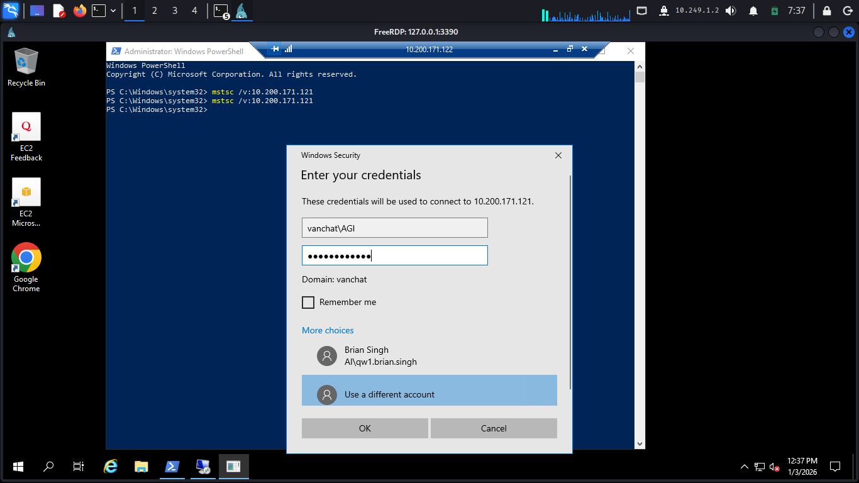Launch Internet Explorer from the Windows taskbar
Viewport: 859px width, 483px height.
click(111, 466)
